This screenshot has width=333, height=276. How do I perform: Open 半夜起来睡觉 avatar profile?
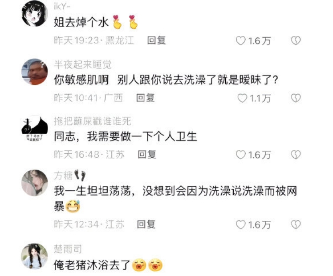(x=35, y=72)
